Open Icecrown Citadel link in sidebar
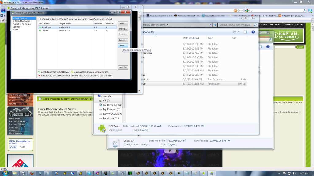 point(17,121)
